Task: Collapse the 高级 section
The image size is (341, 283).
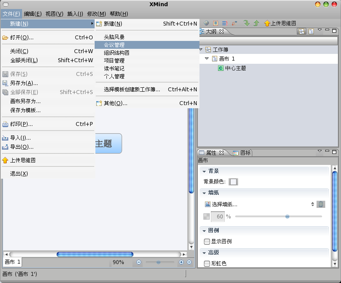Action: pyautogui.click(x=204, y=253)
